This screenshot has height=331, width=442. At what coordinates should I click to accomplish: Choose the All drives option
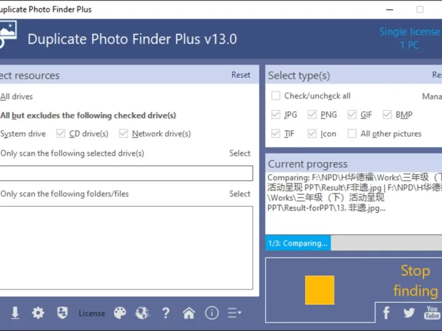(17, 97)
